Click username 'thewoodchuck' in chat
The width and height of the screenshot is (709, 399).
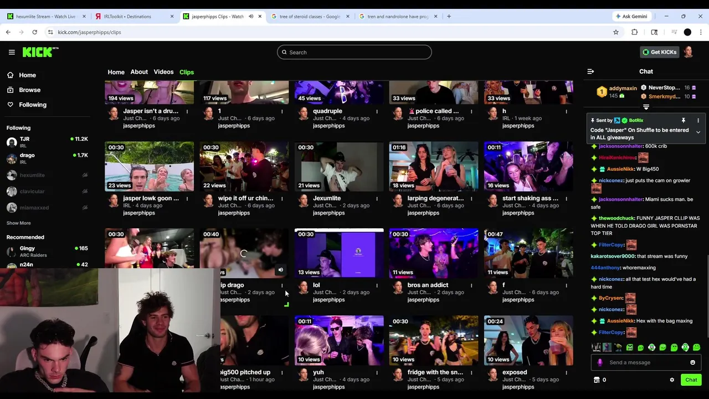pos(616,218)
